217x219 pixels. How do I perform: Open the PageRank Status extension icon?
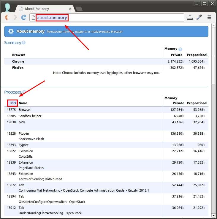190,18
